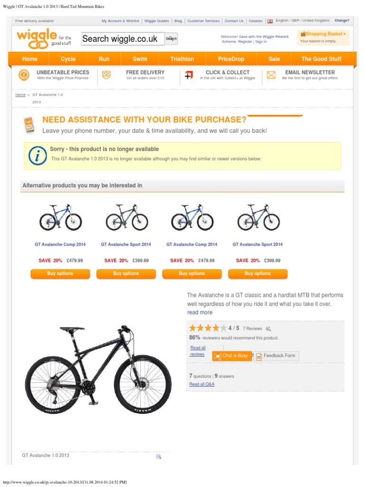This screenshot has width=365, height=487.
Task: Click the UK flag icon
Action: (x=270, y=21)
